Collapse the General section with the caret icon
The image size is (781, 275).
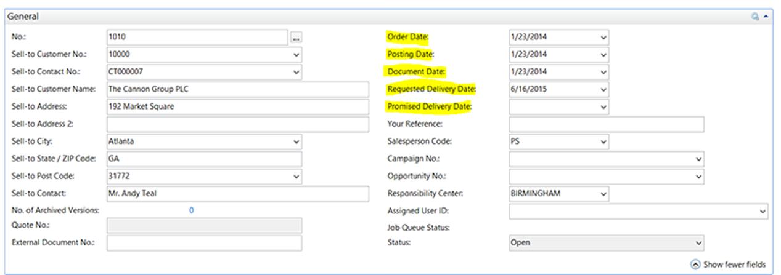click(766, 17)
